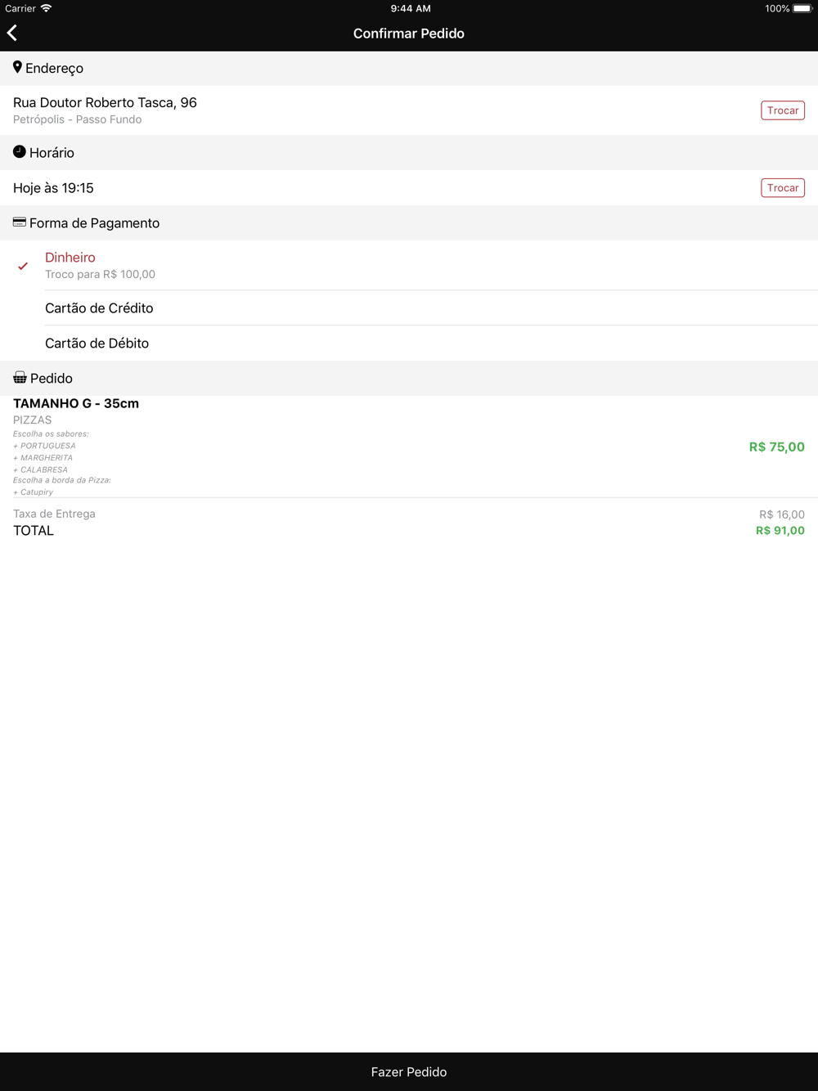
Task: Click the basket icon beside Pedido
Action: click(x=20, y=377)
